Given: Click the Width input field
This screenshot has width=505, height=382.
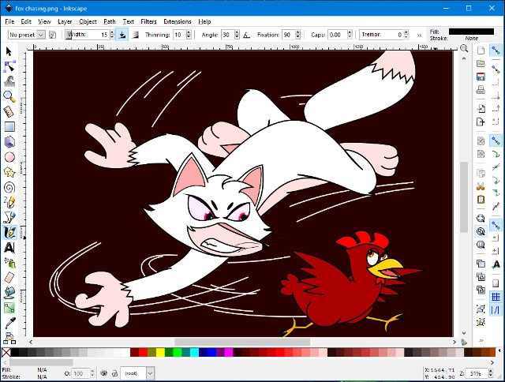Looking at the screenshot, I should 98,35.
